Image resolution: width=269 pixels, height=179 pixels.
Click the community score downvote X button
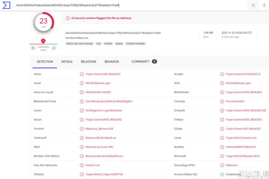[33, 48]
